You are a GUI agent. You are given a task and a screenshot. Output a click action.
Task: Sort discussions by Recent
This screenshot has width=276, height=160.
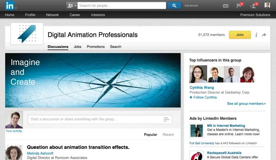coord(168,134)
